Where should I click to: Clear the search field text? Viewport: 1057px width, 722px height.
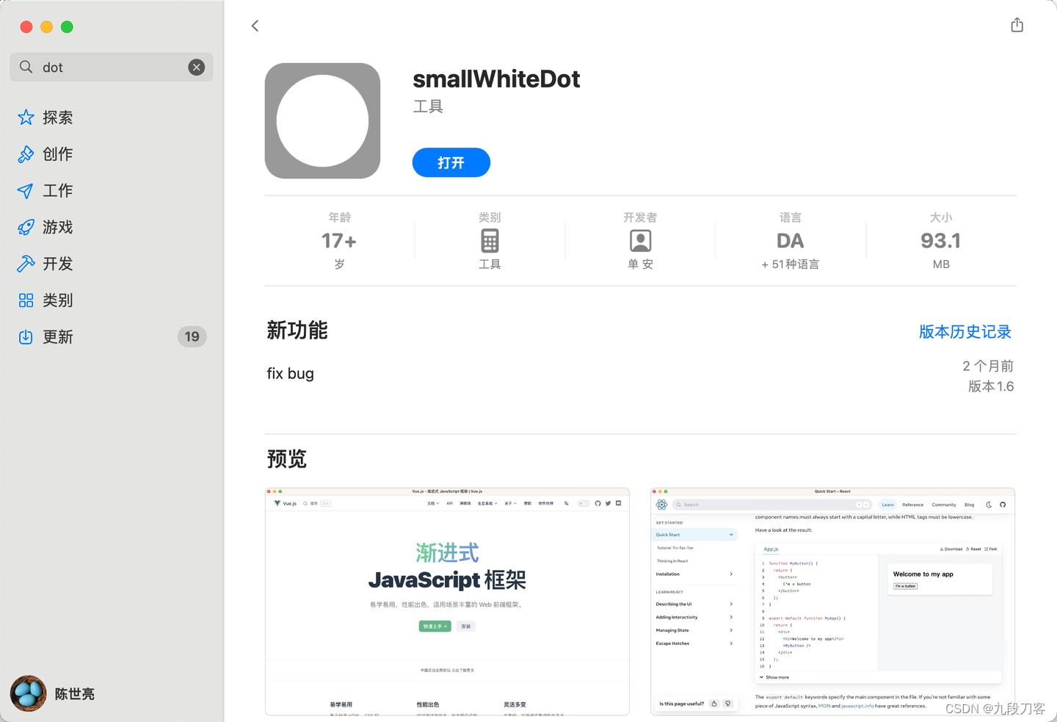coord(196,67)
